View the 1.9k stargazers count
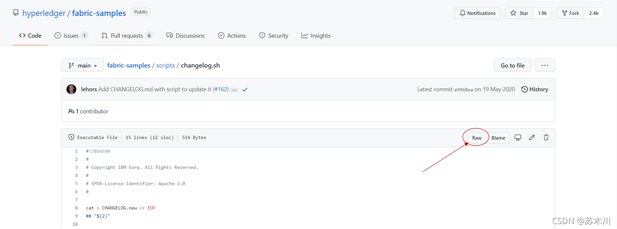Screen dimensions: 617x229 click(542, 13)
